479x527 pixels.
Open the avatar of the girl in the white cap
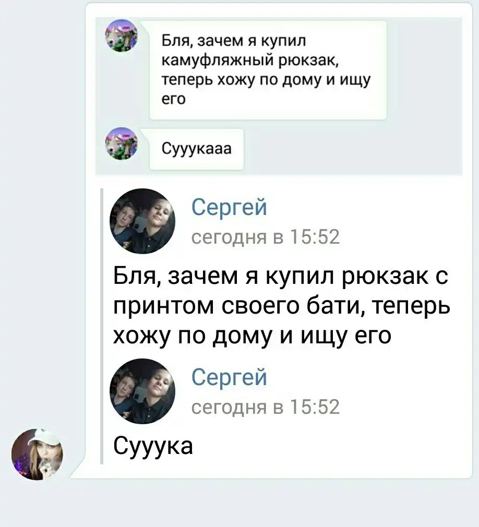pos(37,454)
